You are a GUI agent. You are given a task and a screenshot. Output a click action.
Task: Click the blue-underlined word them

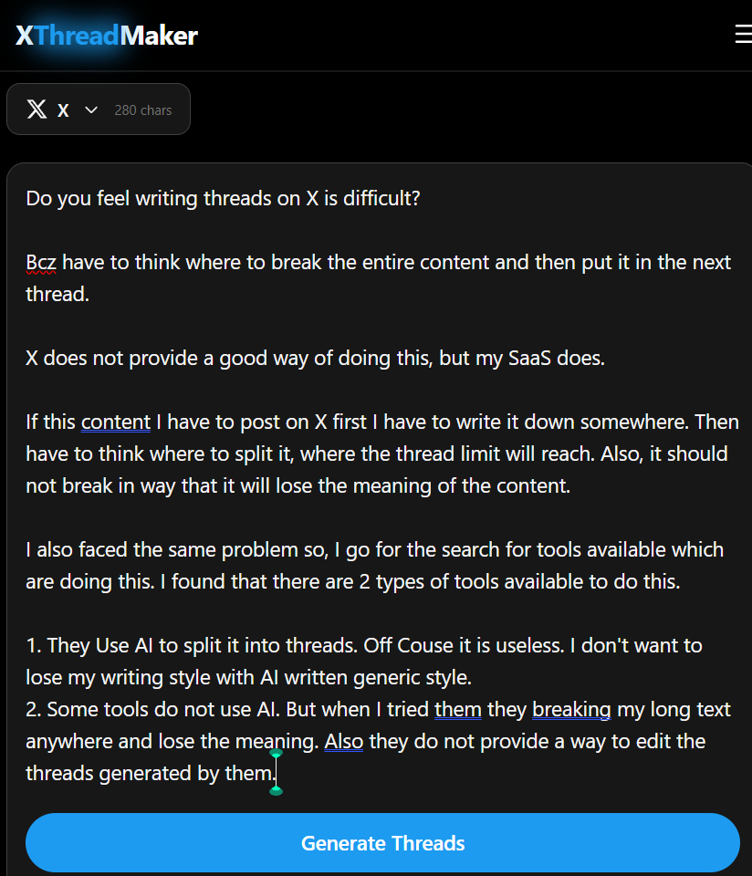457,710
